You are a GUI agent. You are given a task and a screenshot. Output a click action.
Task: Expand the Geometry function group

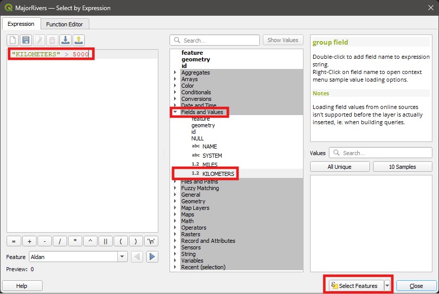(x=175, y=201)
